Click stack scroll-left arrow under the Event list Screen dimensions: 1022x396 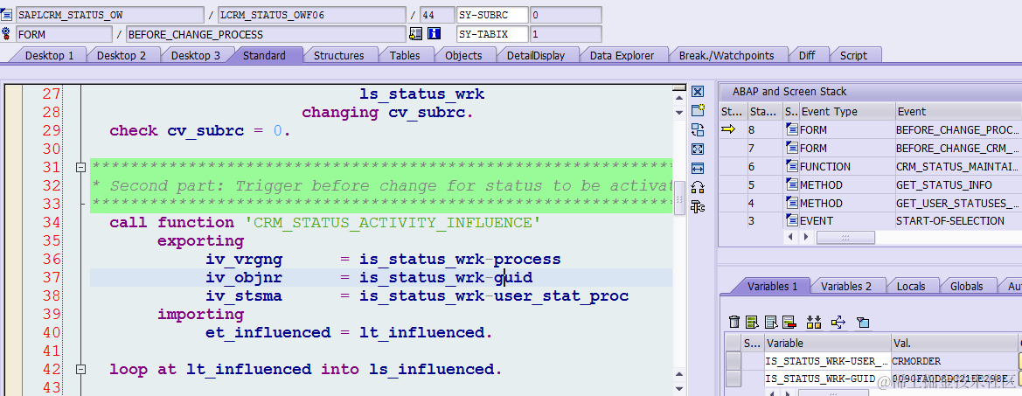[790, 237]
